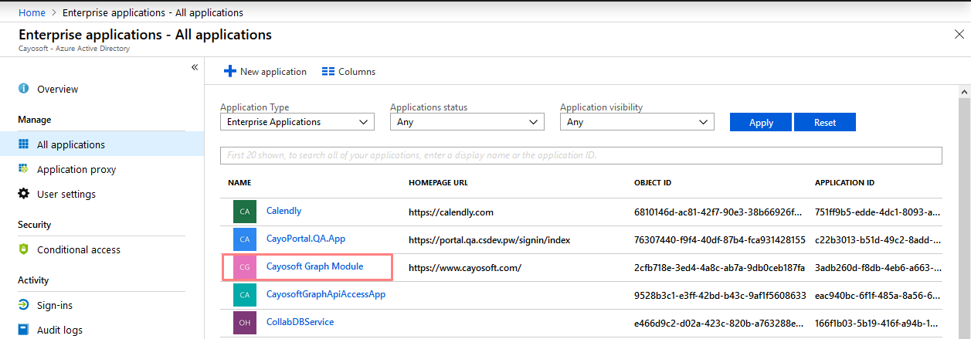Click the All applications grid icon

(24, 144)
